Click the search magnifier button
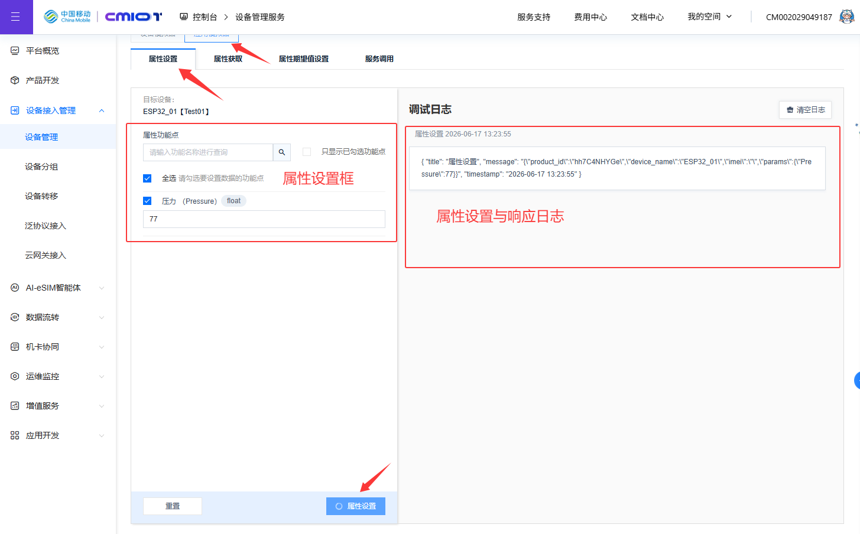 tap(282, 152)
